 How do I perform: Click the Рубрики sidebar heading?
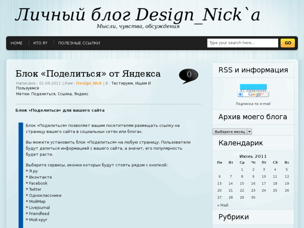[x=234, y=217]
